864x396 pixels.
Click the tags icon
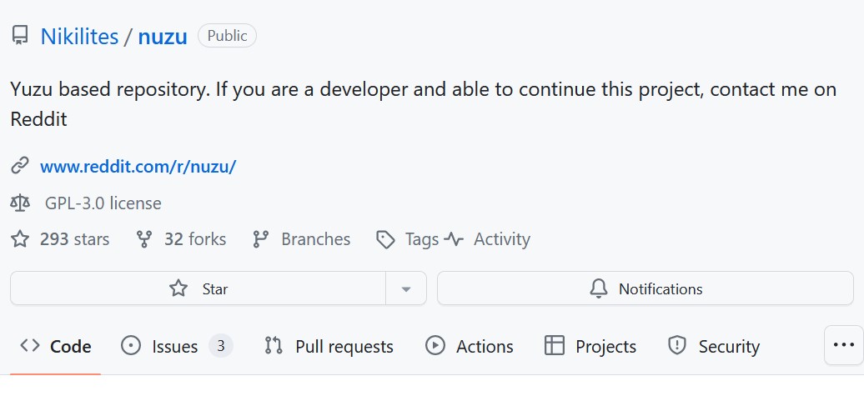point(385,240)
